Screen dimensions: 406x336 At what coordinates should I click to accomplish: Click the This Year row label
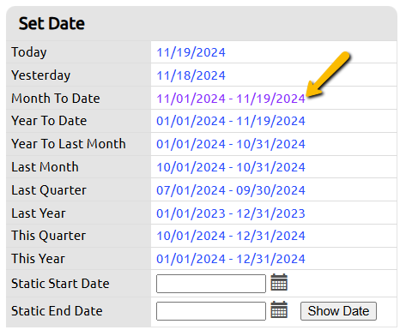[x=39, y=259]
